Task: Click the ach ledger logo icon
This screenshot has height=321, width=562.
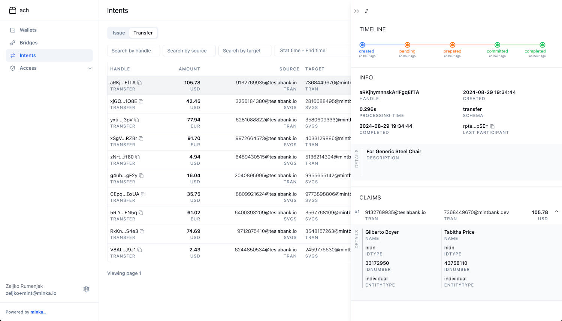Action: click(x=13, y=10)
